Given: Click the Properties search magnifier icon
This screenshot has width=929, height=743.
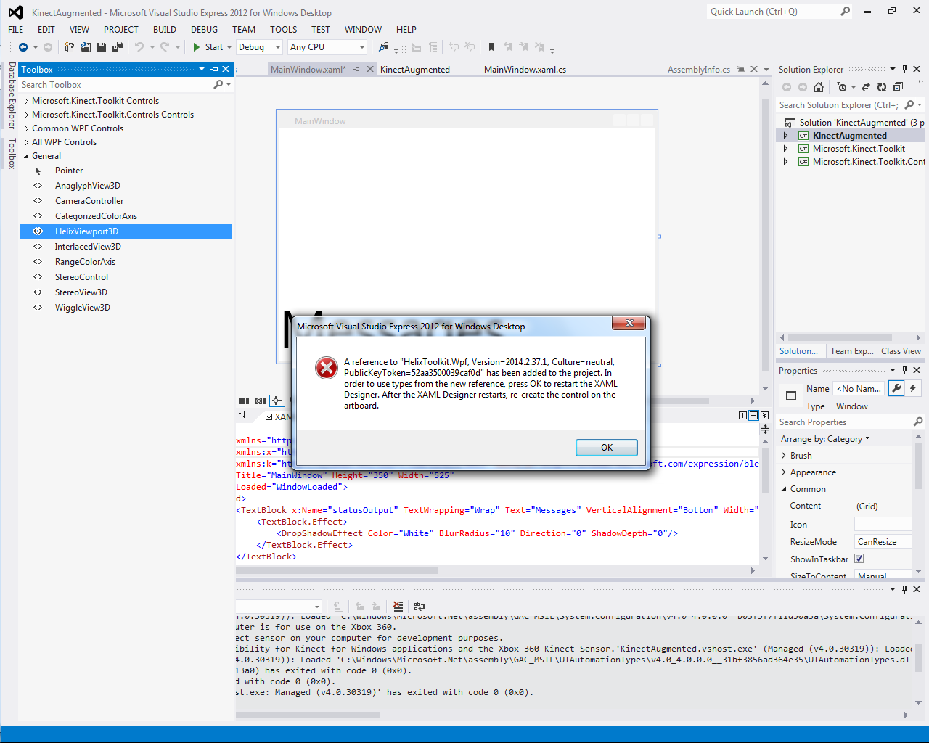Looking at the screenshot, I should coord(918,422).
